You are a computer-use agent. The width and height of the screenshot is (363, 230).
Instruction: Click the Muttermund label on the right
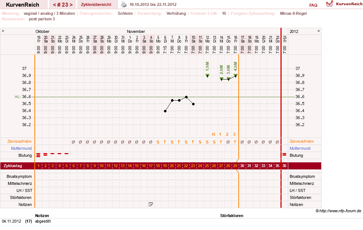click(x=300, y=148)
